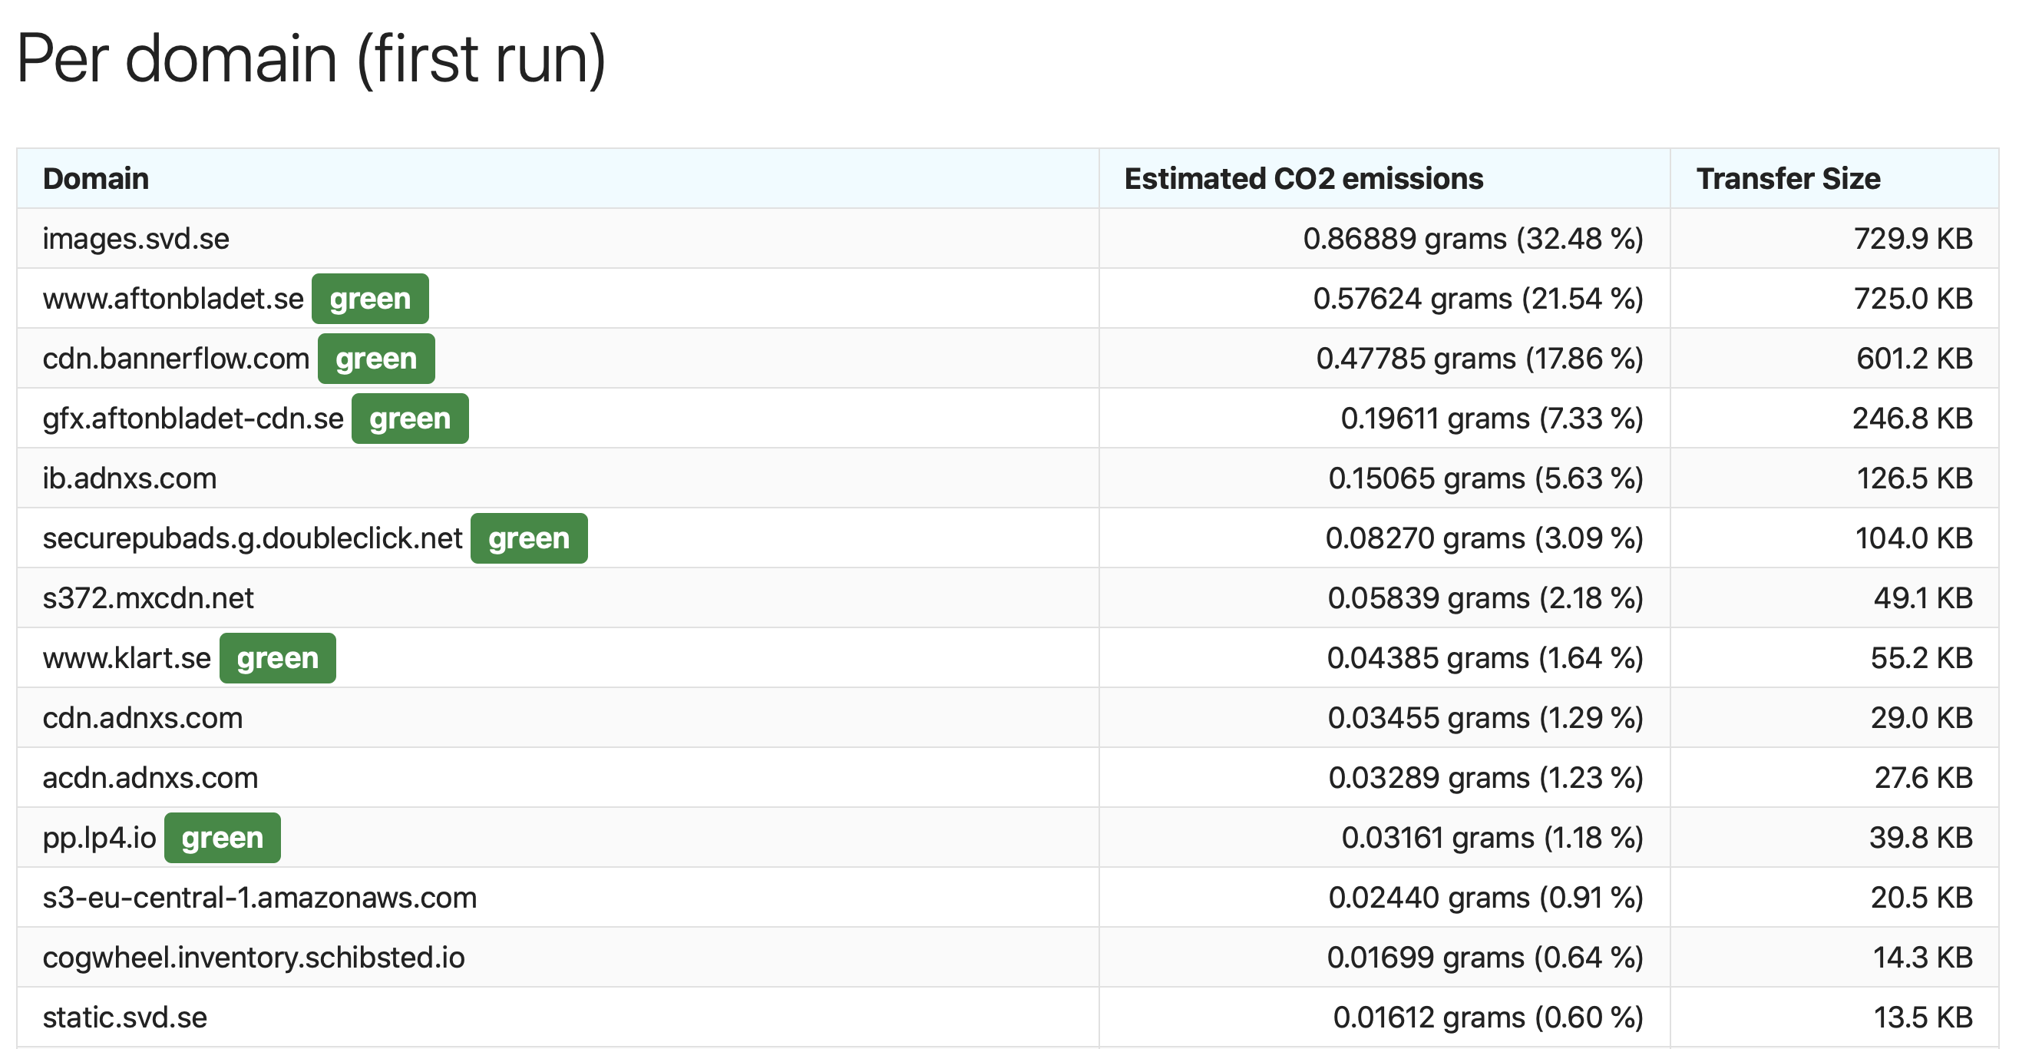
Task: Click emissions value 0.08270 grams (3.09 %)
Action: 1484,538
